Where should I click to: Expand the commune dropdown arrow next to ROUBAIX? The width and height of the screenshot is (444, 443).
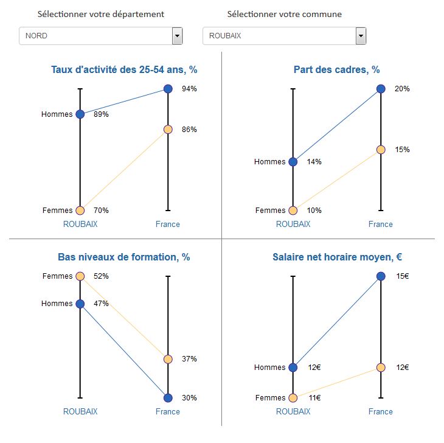coord(361,36)
